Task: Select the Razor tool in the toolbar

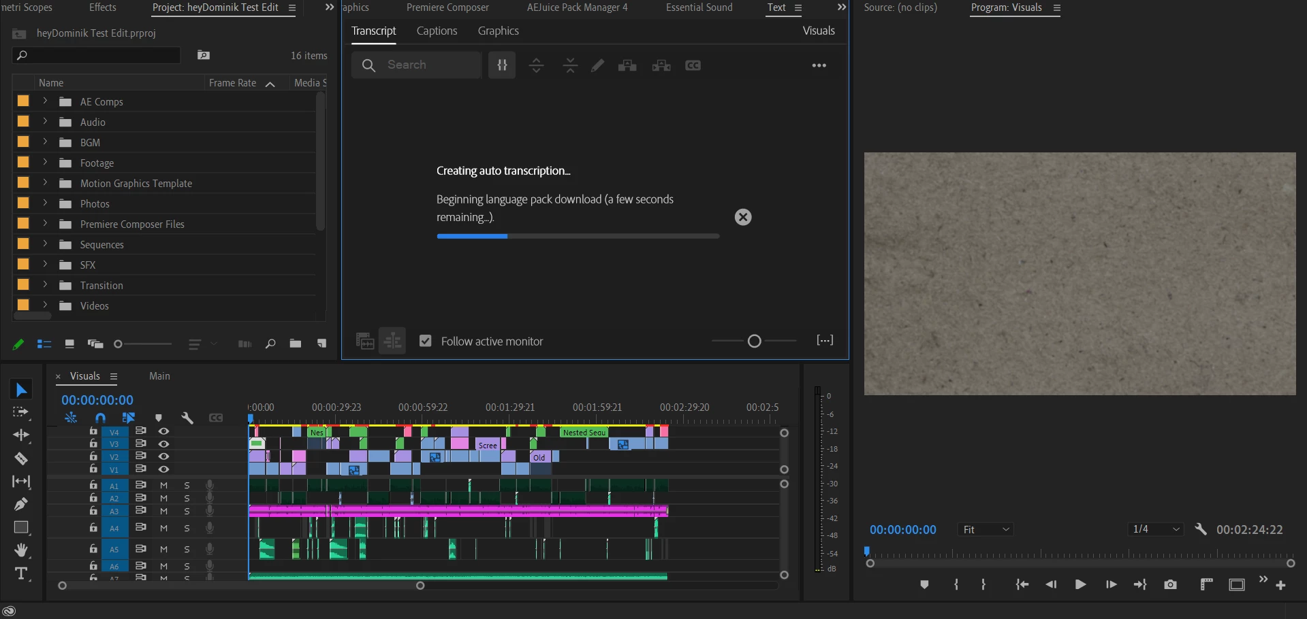Action: (x=21, y=458)
